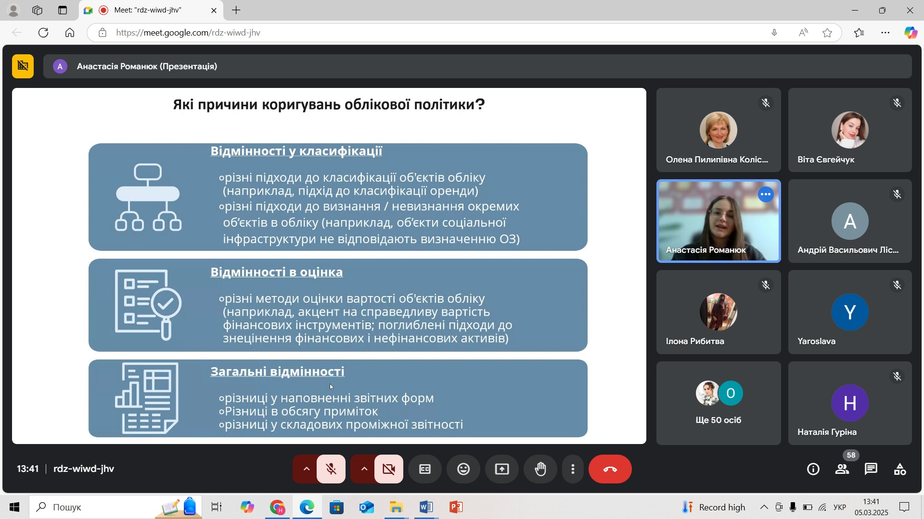Expand audio settings arrow beside microphone
924x519 pixels.
pos(306,469)
